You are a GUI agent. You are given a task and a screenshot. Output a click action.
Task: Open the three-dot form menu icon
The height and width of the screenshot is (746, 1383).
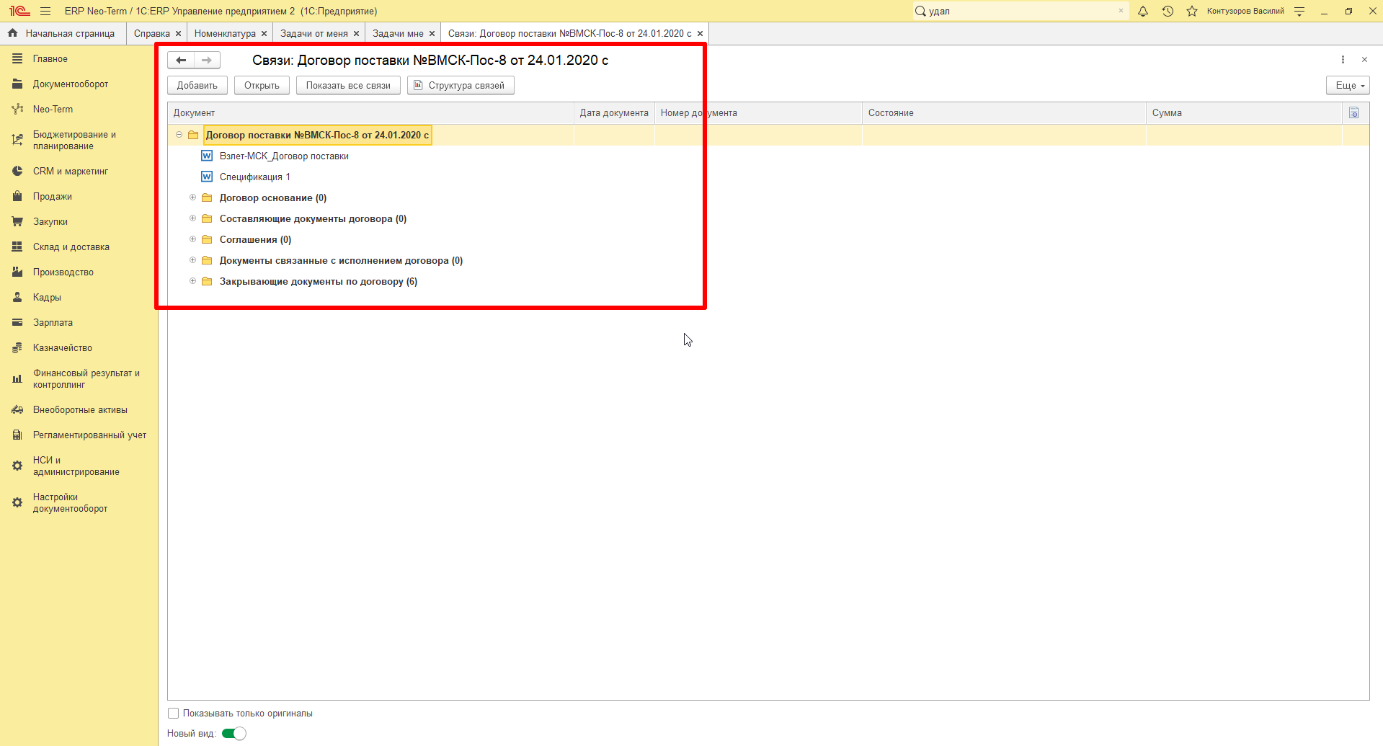pos(1343,60)
